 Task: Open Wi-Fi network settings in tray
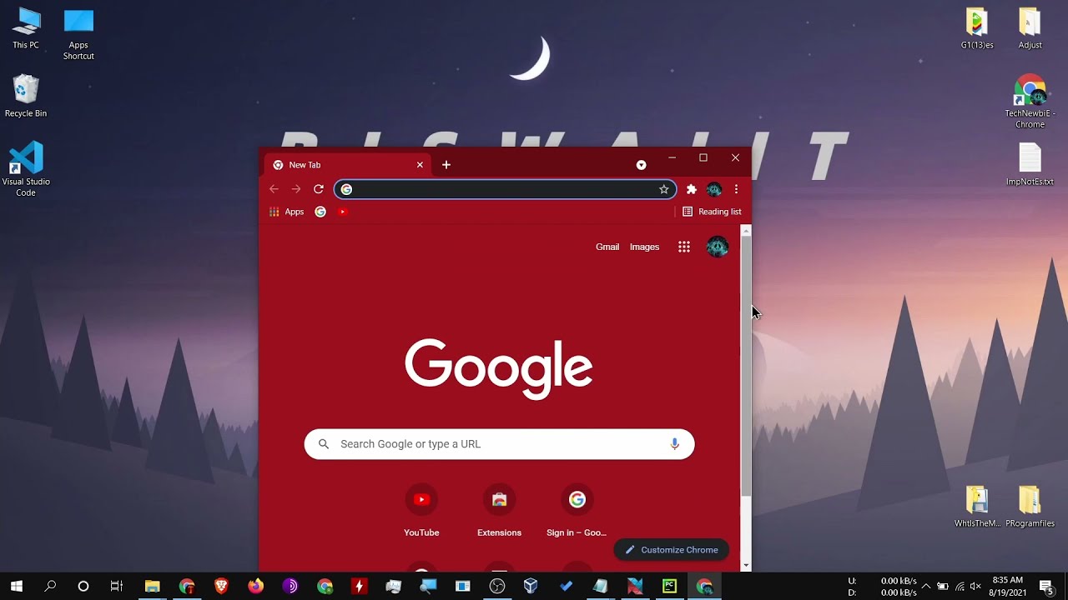960,586
